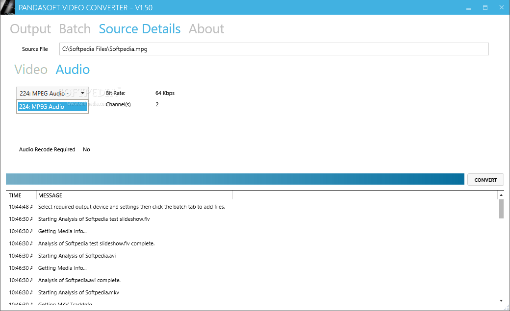Click the '64 Kbps' bit rate value
This screenshot has width=510, height=311.
[x=165, y=93]
